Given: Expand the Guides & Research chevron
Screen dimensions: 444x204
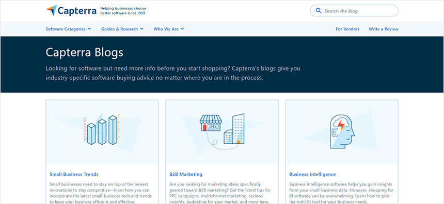Looking at the screenshot, I should (x=141, y=29).
